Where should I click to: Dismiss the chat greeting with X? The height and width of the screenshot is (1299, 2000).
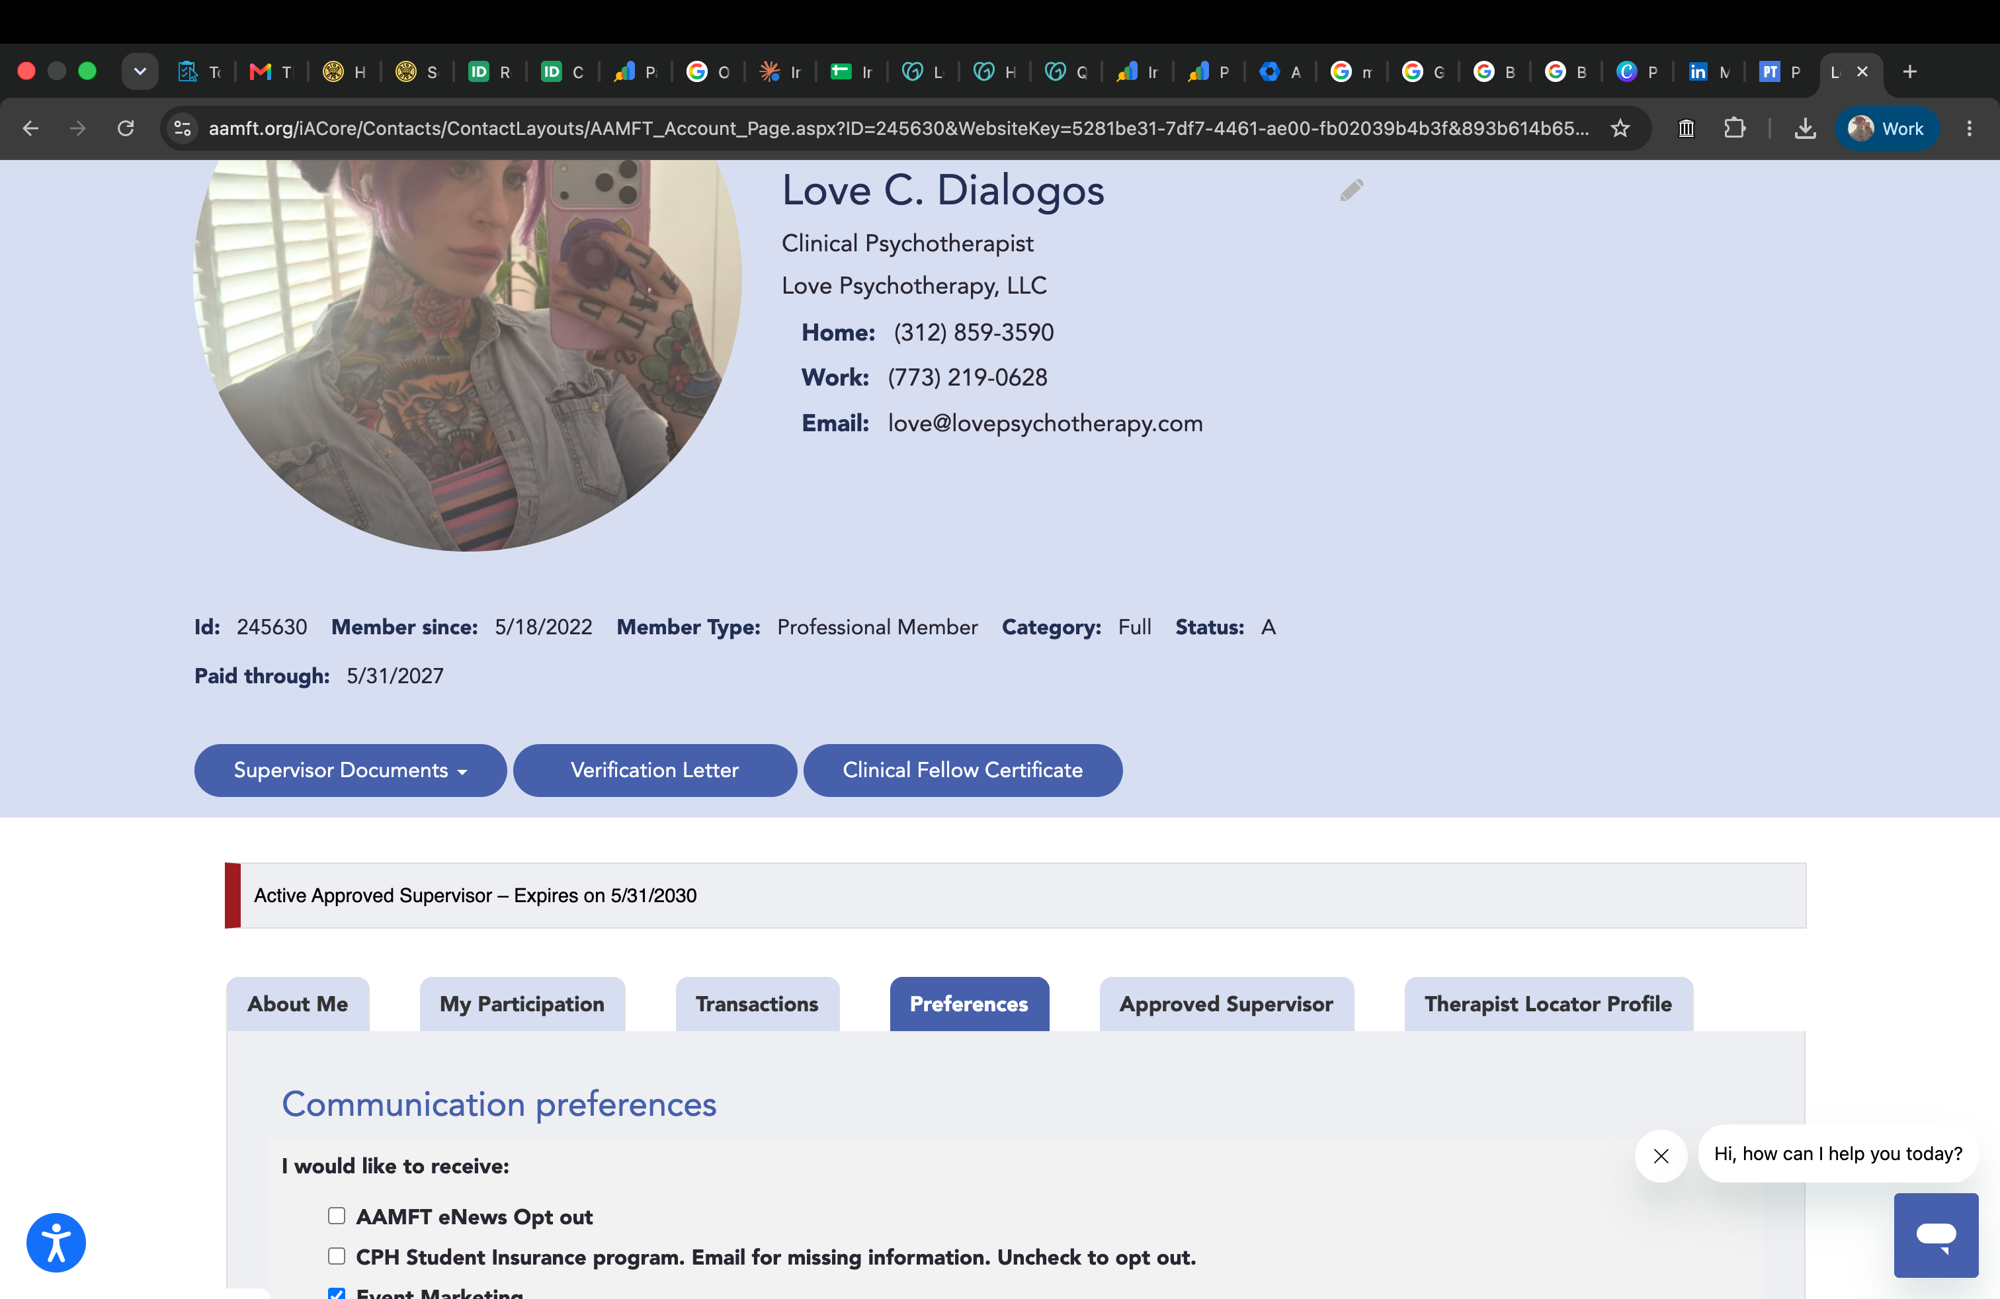click(1661, 1156)
